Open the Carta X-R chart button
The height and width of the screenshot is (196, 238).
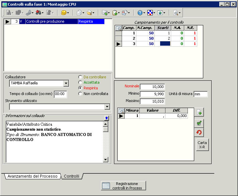pos(202,145)
